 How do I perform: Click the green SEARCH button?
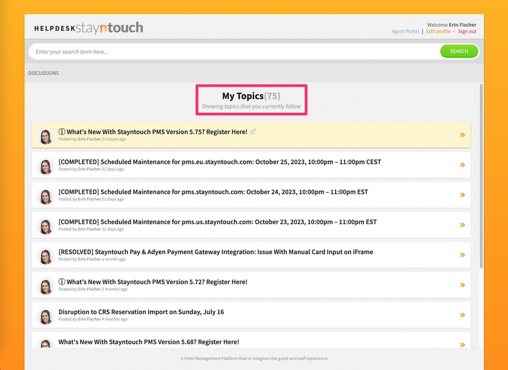459,51
